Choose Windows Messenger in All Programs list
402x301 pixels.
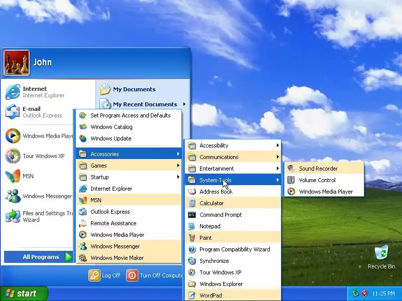click(129, 246)
